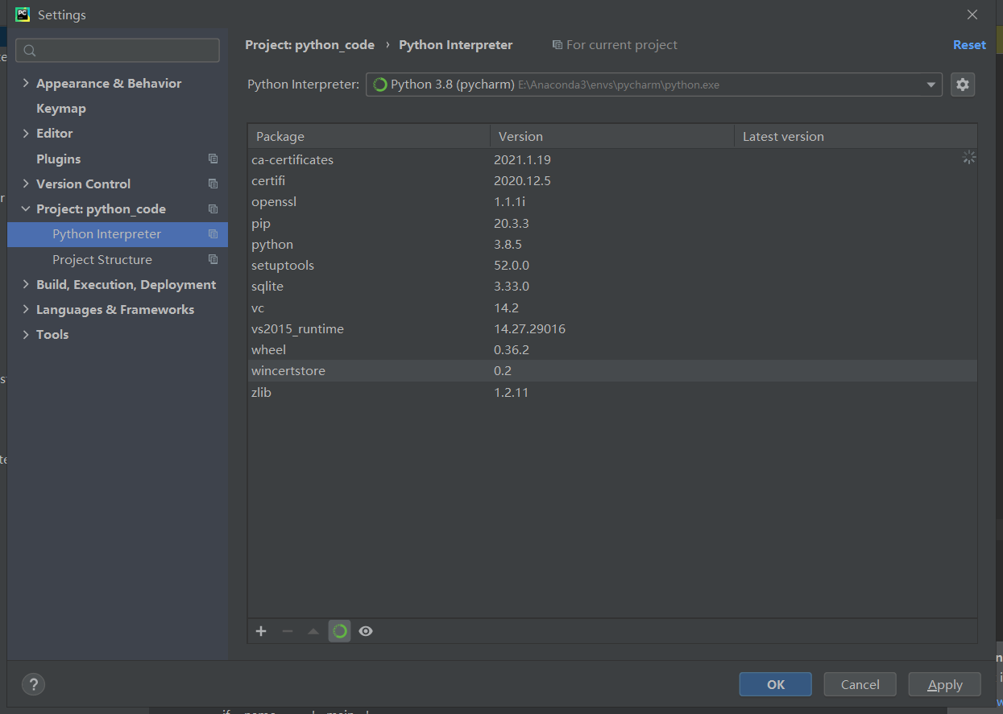Click the OK button
Viewport: 1003px width, 714px height.
click(775, 684)
